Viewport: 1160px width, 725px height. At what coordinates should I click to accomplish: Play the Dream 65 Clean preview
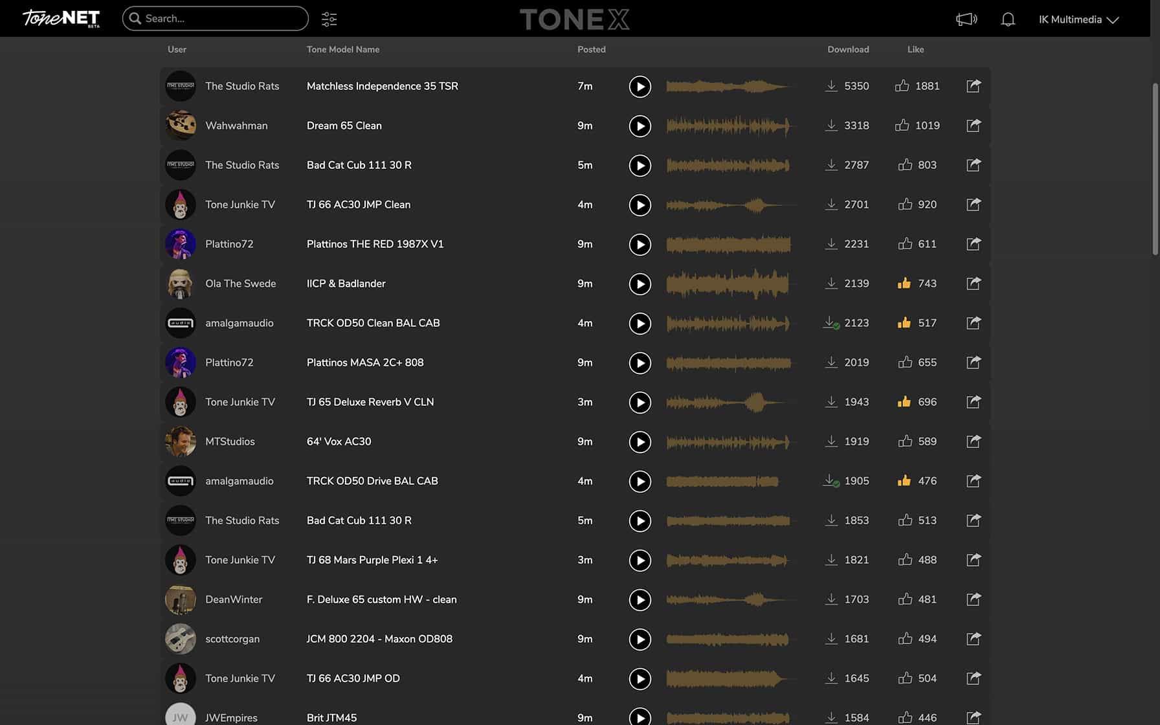(640, 126)
